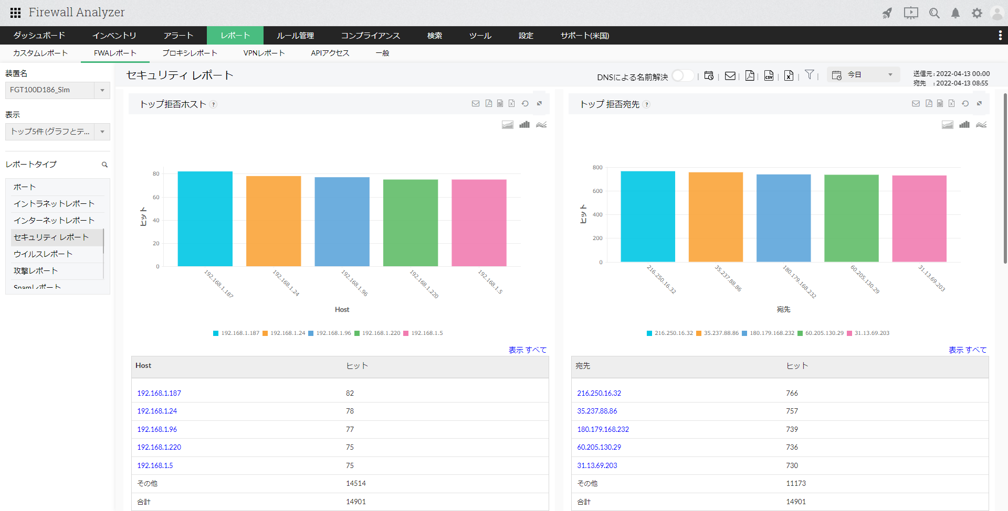Go to the ルール管理 menu

point(295,36)
